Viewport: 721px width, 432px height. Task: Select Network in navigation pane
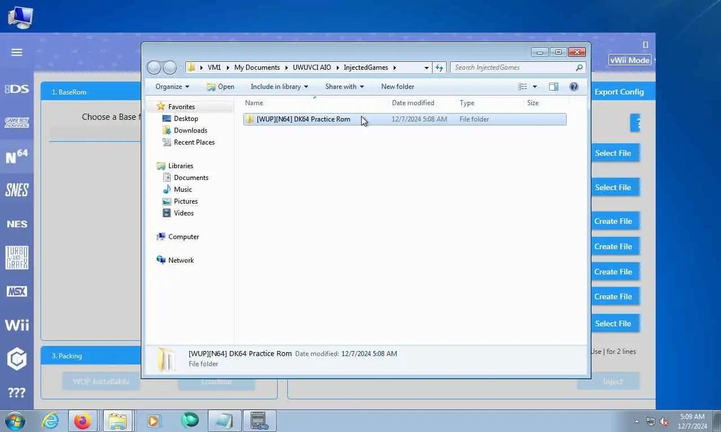[x=181, y=260]
